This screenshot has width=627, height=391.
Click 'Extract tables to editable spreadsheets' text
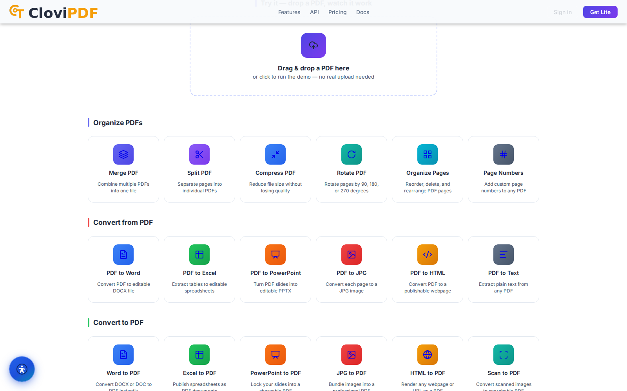tap(199, 287)
